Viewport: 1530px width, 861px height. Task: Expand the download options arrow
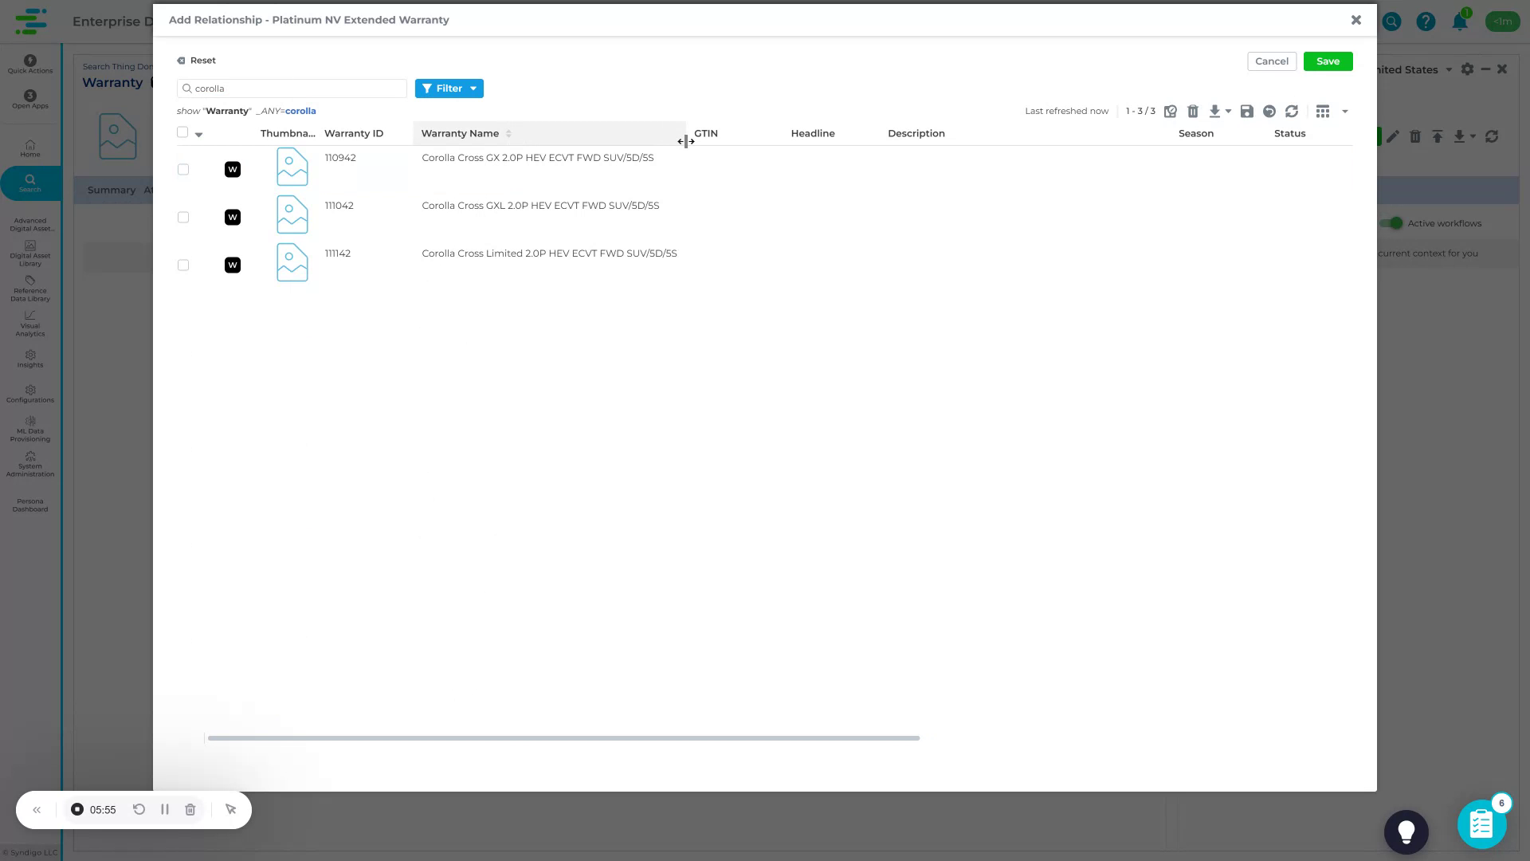1228,112
